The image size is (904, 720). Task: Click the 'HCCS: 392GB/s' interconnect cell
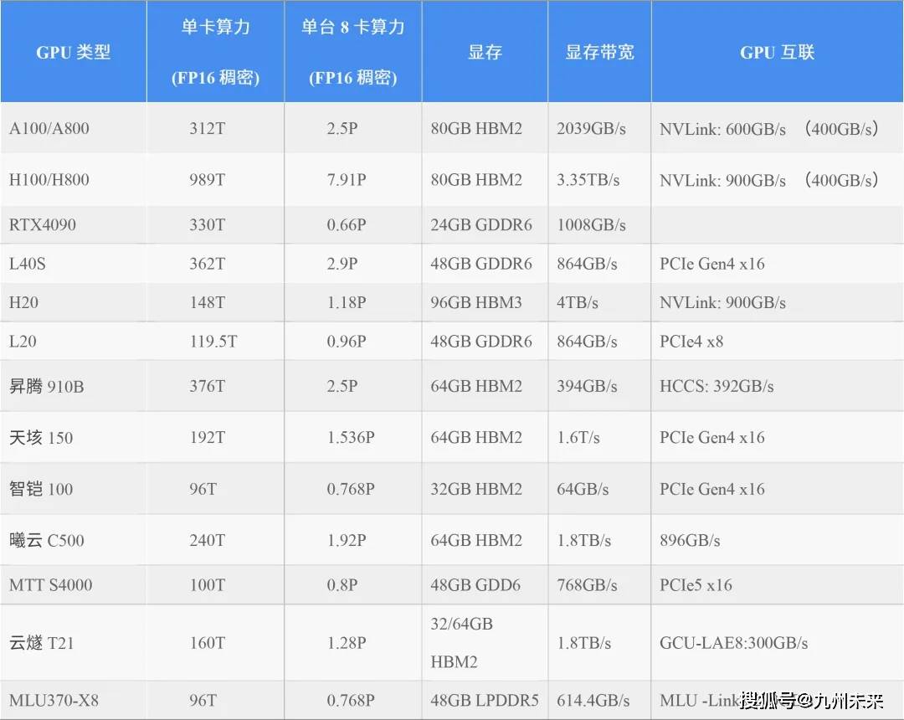tap(717, 386)
